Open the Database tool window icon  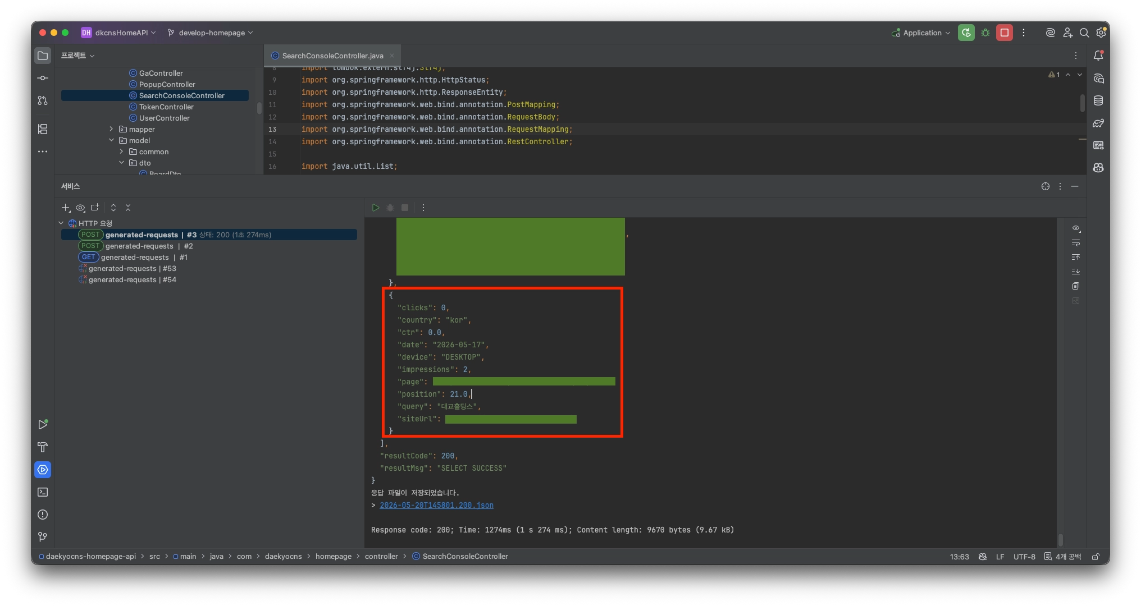1098,100
